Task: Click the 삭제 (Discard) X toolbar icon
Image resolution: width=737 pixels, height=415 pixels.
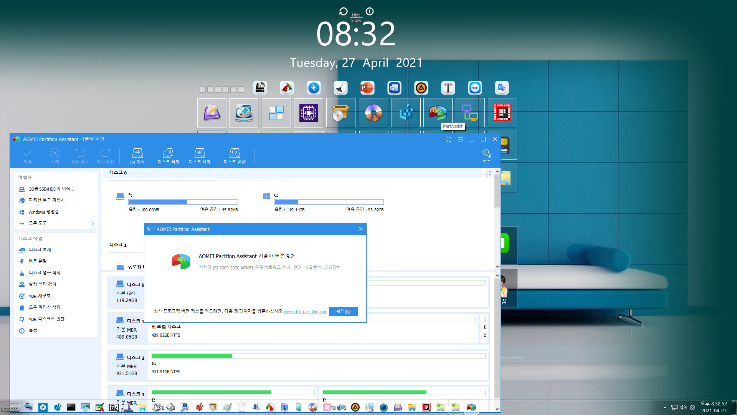Action: point(55,156)
